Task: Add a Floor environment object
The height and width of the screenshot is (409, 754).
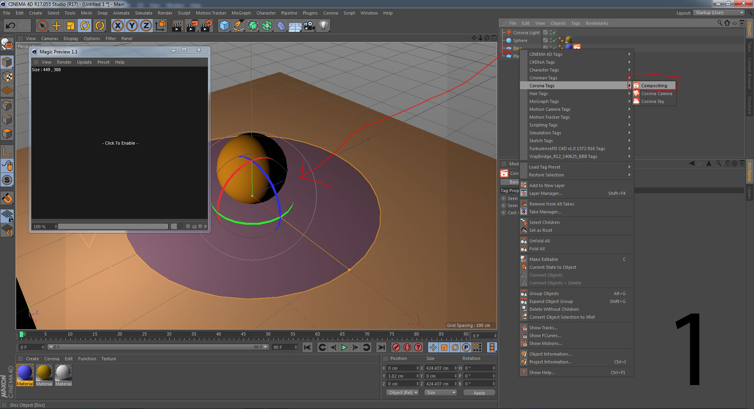Action: click(295, 26)
